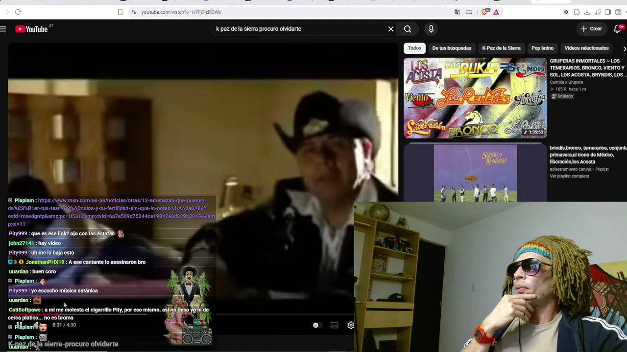This screenshot has height=352, width=627.
Task: Open the browser extensions puzzle icon
Action: [577, 12]
